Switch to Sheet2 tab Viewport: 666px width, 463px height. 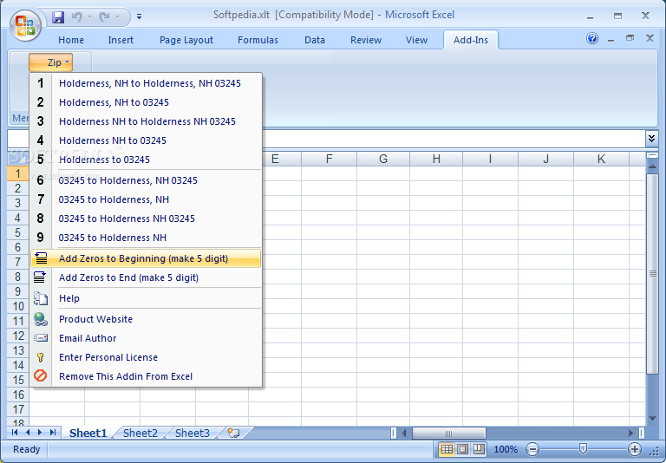click(x=140, y=433)
